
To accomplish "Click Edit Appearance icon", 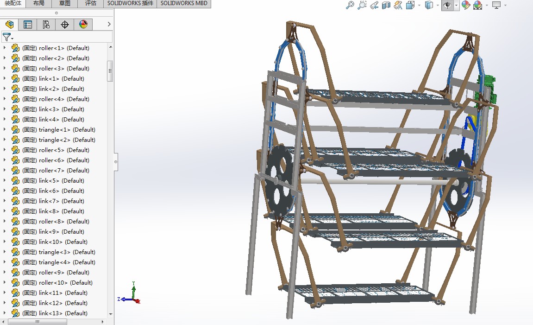I will [466, 5].
